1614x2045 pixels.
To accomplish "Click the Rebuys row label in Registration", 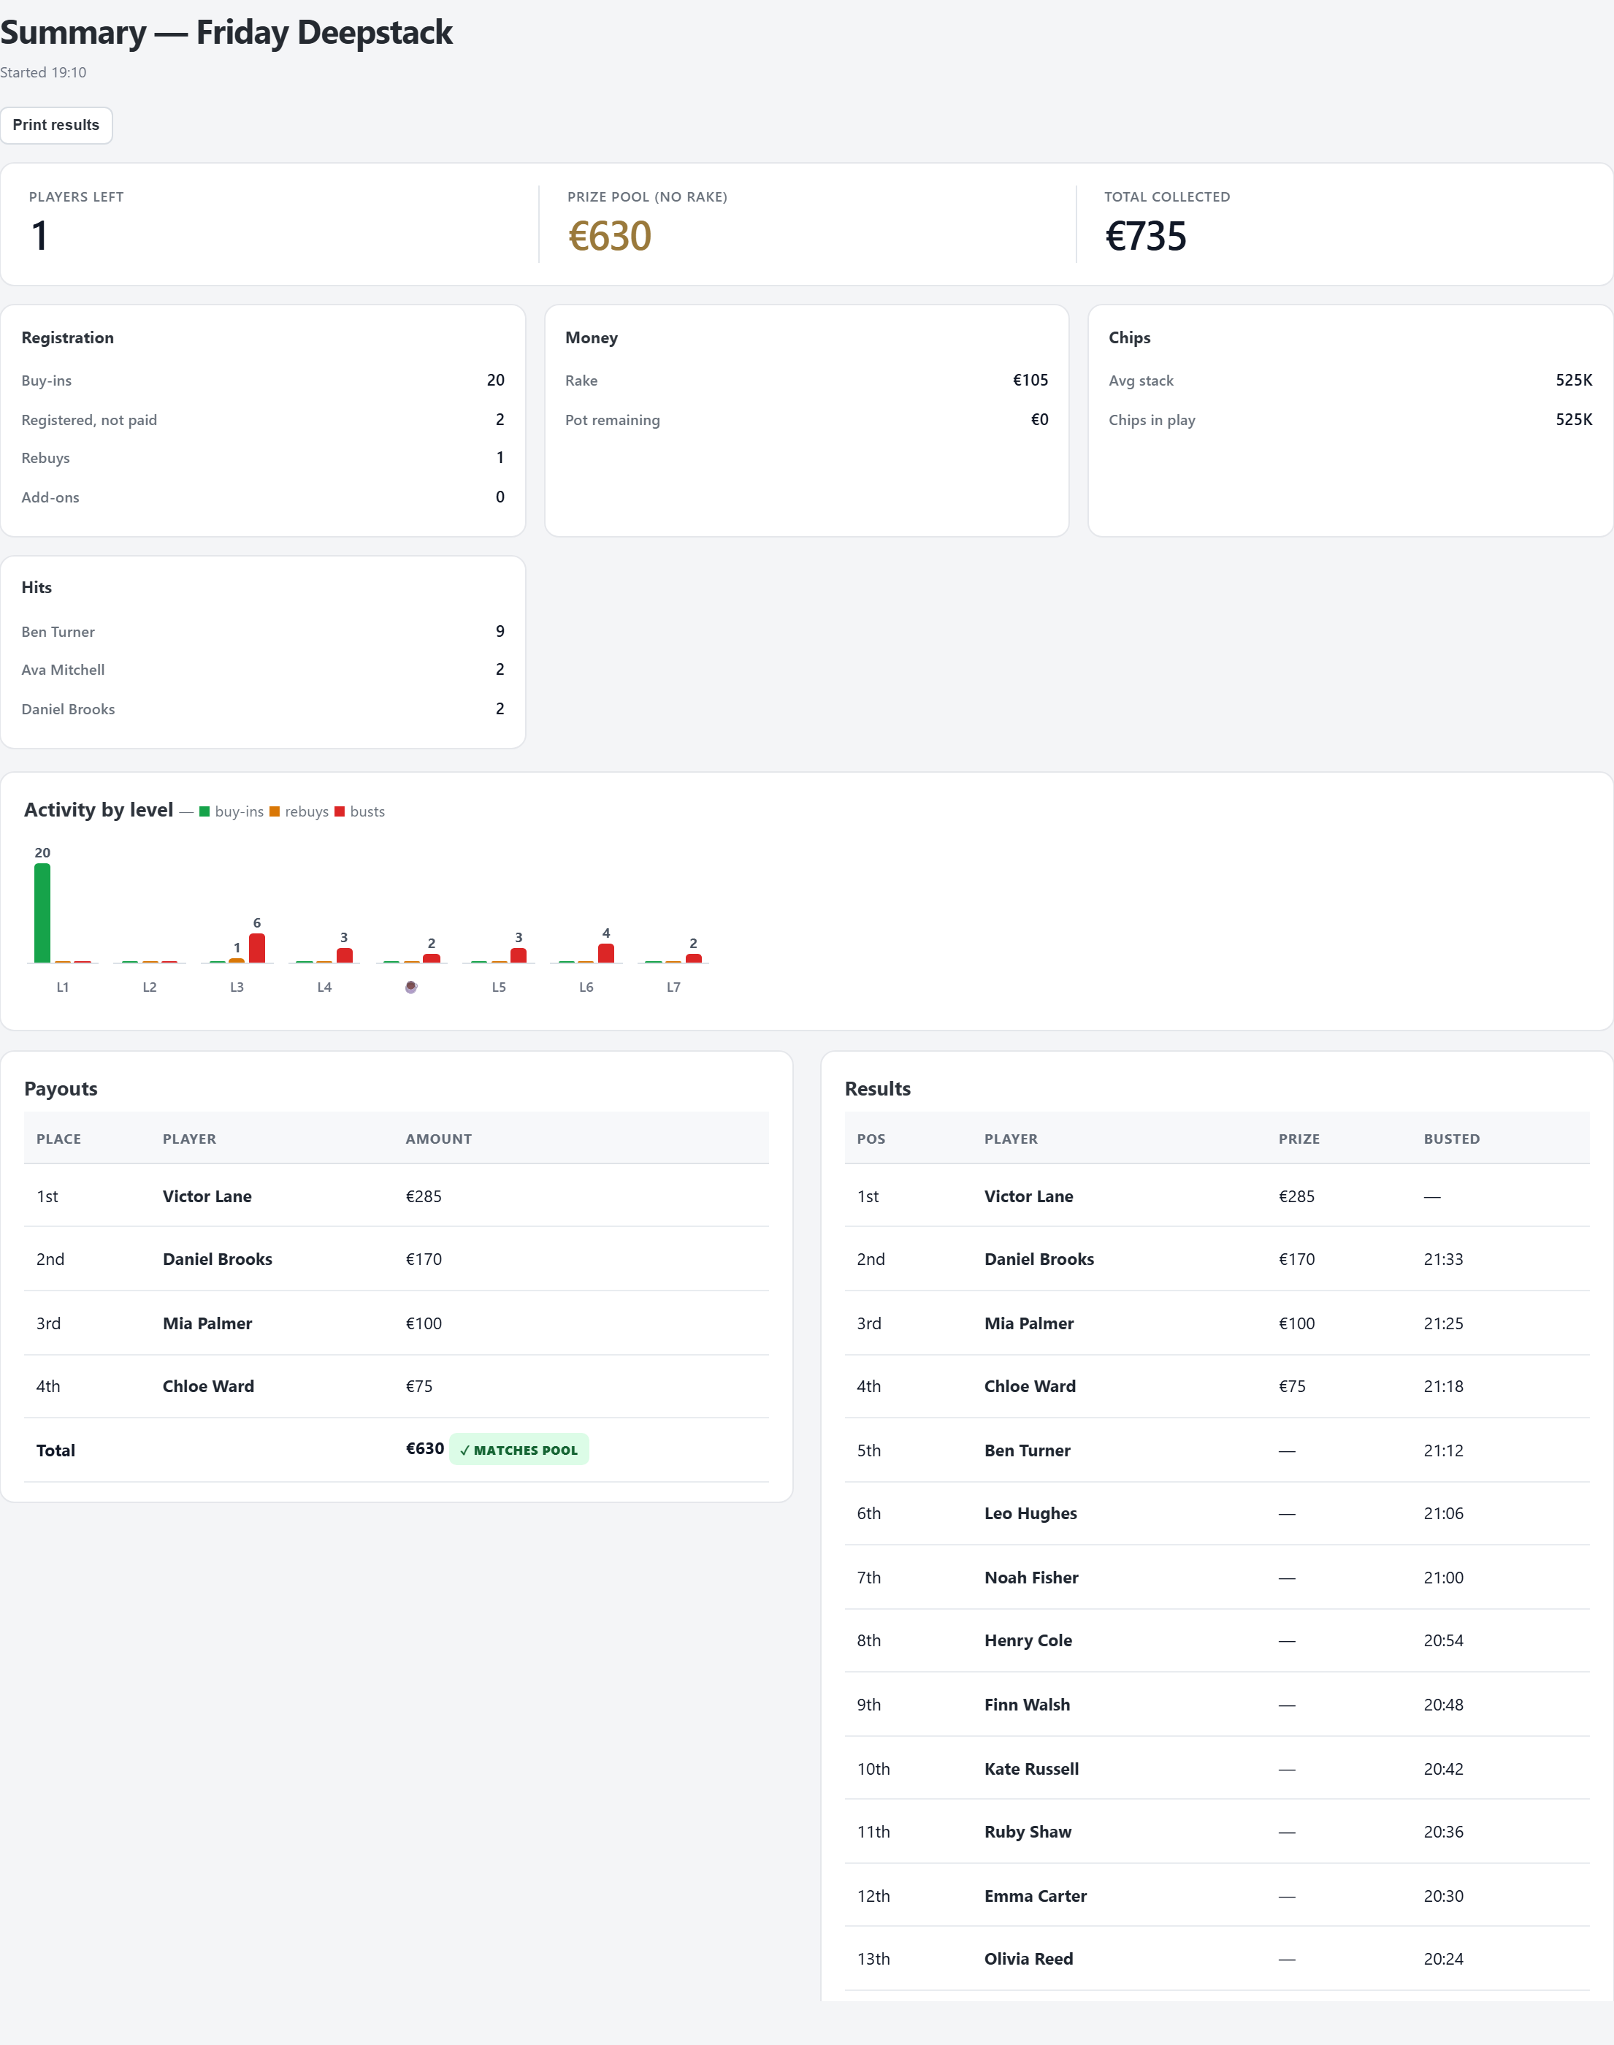I will (x=45, y=459).
